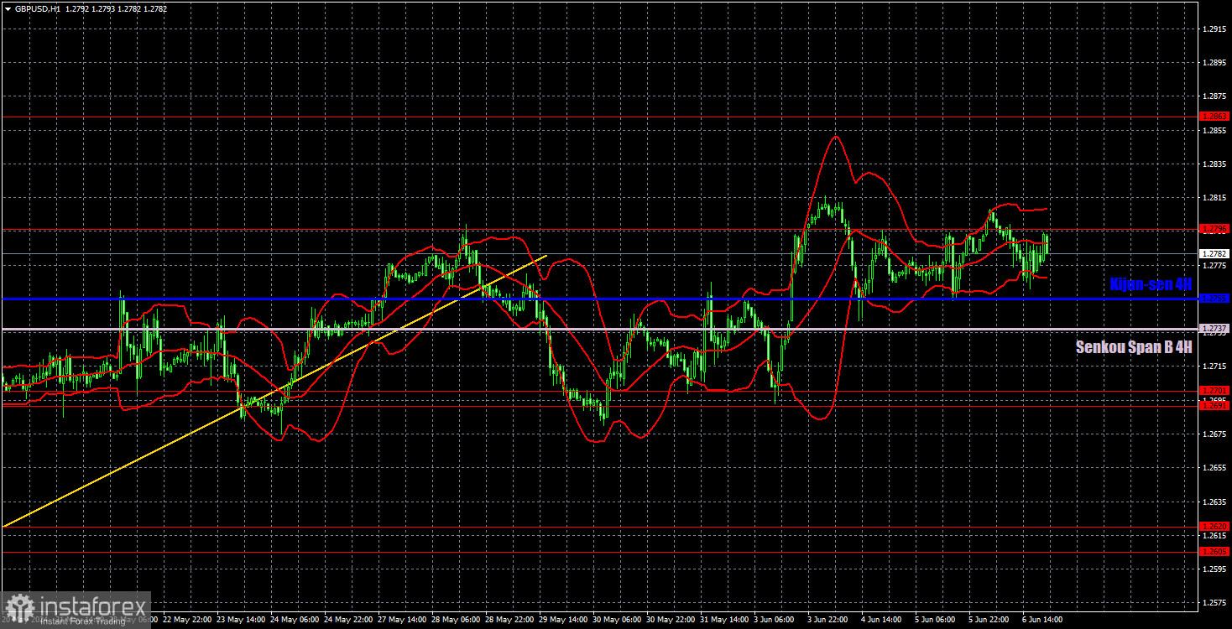This screenshot has height=629, width=1232.
Task: Click the 24 May 22:00 time label
Action: tap(347, 620)
